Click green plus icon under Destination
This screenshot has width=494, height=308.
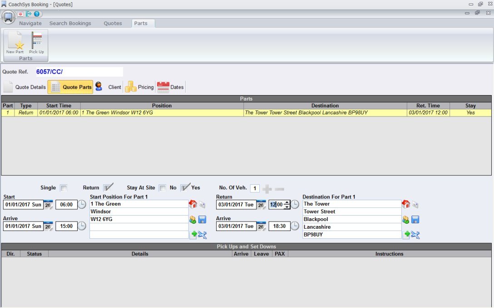click(x=407, y=235)
